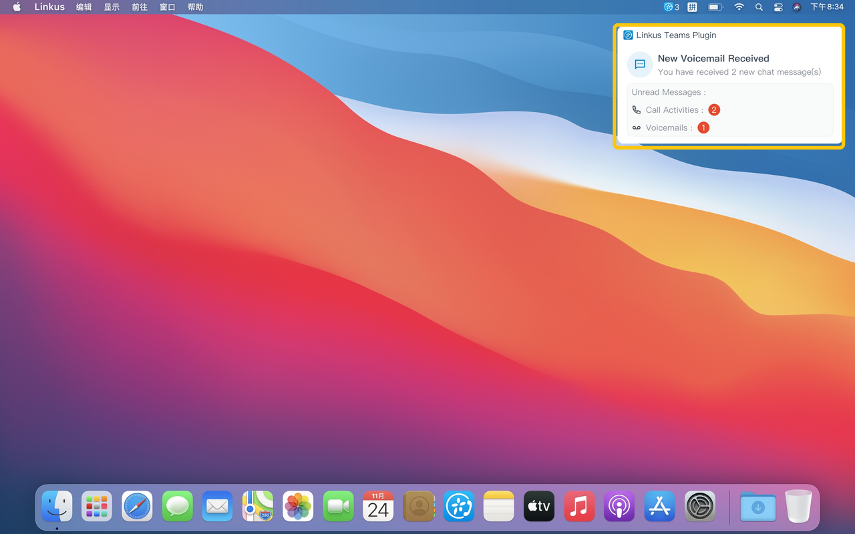
Task: Open the 窗口 menu
Action: [168, 7]
